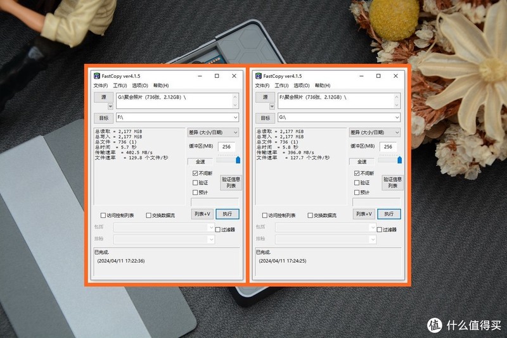Image resolution: width=507 pixels, height=338 pixels.
Task: Check 访问控制列表 in left window
Action: pos(103,215)
